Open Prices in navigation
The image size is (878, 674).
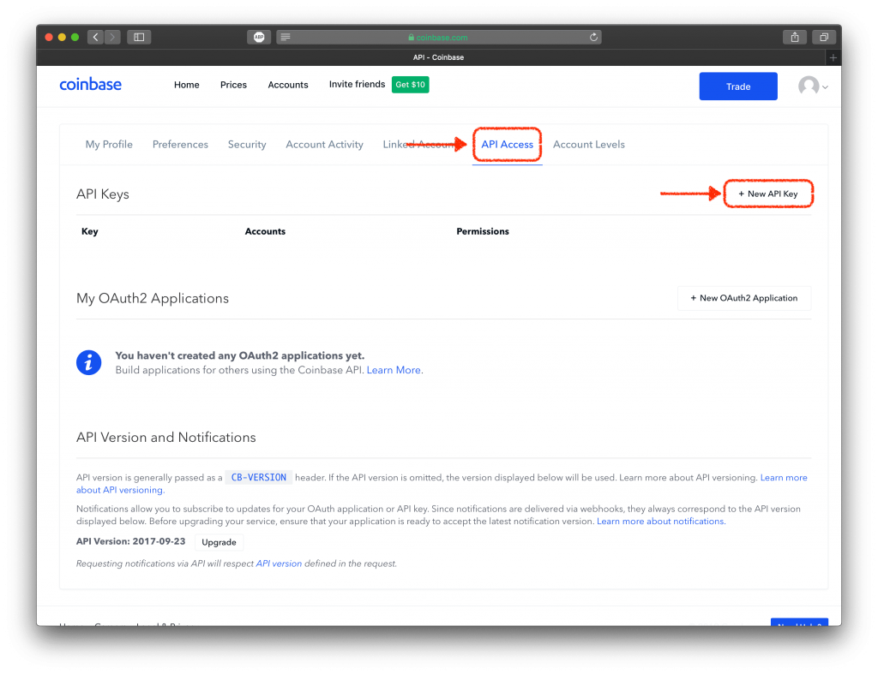[x=233, y=85]
